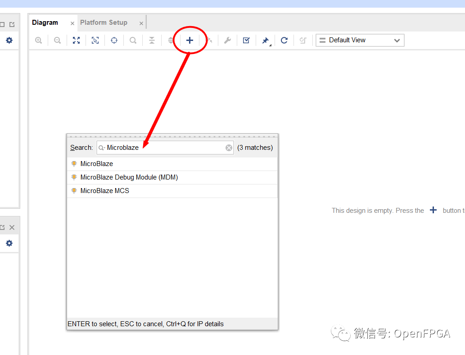Click the Search input field containing Microblaze
Viewport: 465px width, 355px height.
click(x=165, y=148)
